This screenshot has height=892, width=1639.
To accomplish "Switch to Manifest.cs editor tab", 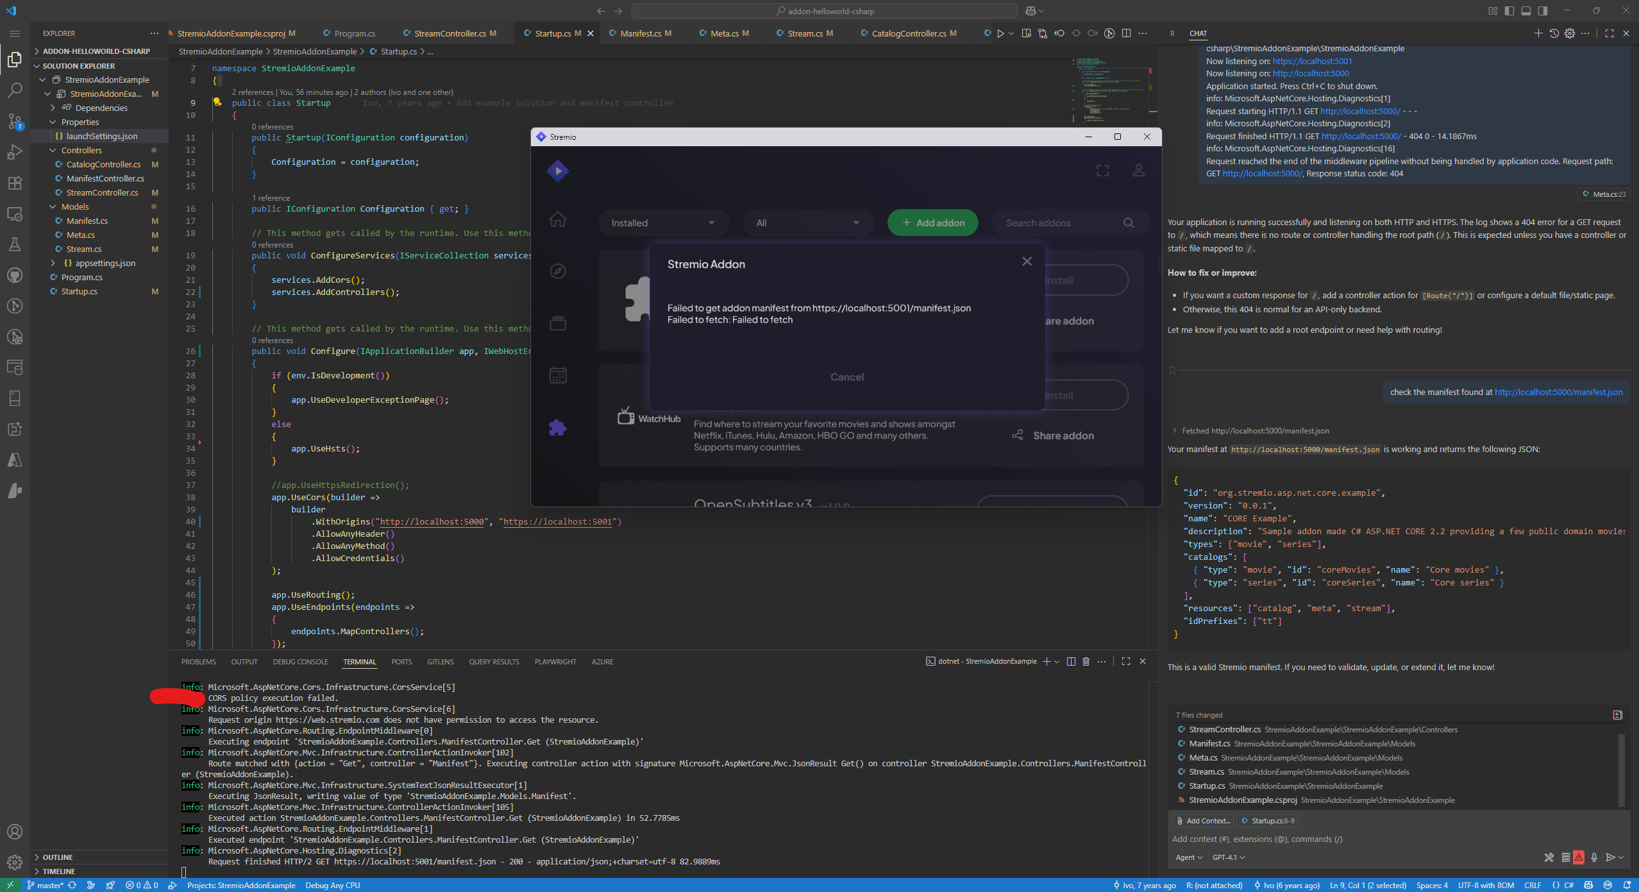I will coord(640,33).
